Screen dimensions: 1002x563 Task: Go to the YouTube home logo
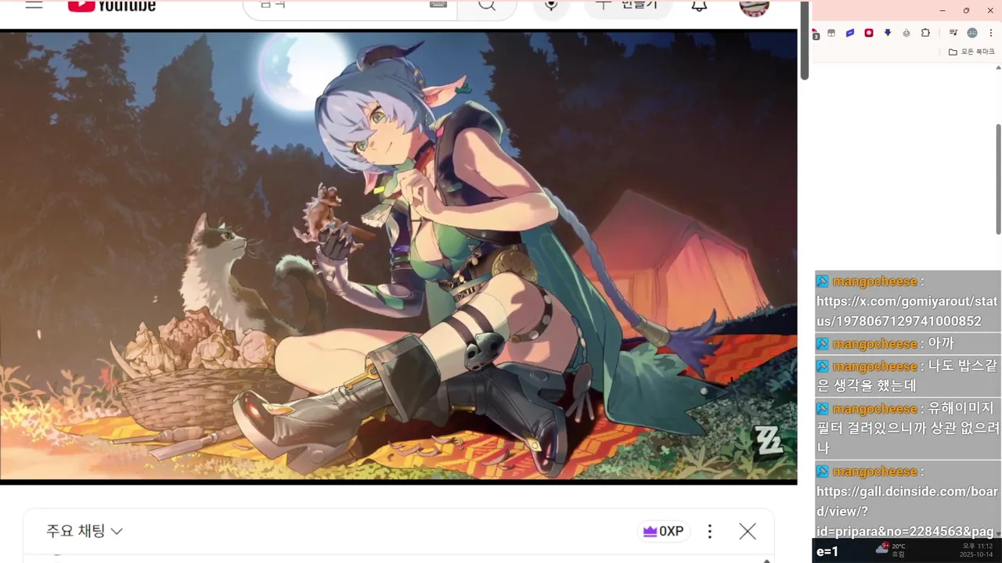[111, 5]
